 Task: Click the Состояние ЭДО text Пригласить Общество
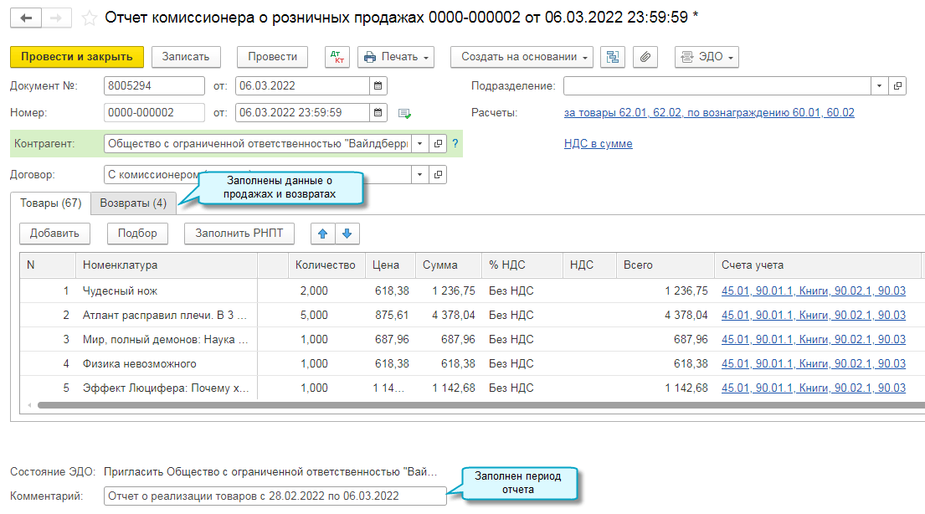(270, 471)
